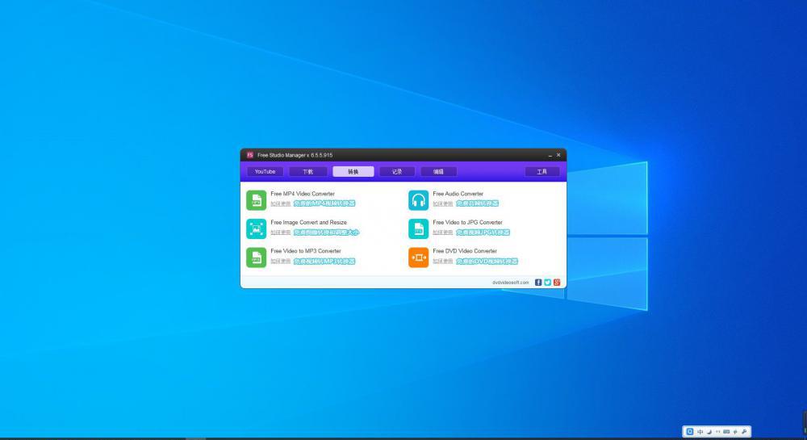This screenshot has width=807, height=440.
Task: Click highlighted Chinese description under Free Image Convert and Resize
Action: pos(326,233)
